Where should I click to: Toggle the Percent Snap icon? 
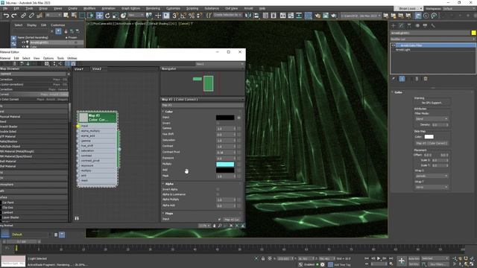192,16
